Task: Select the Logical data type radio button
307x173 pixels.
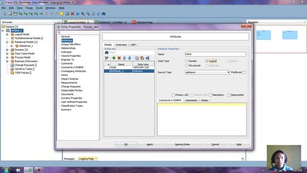Action: 207,61
